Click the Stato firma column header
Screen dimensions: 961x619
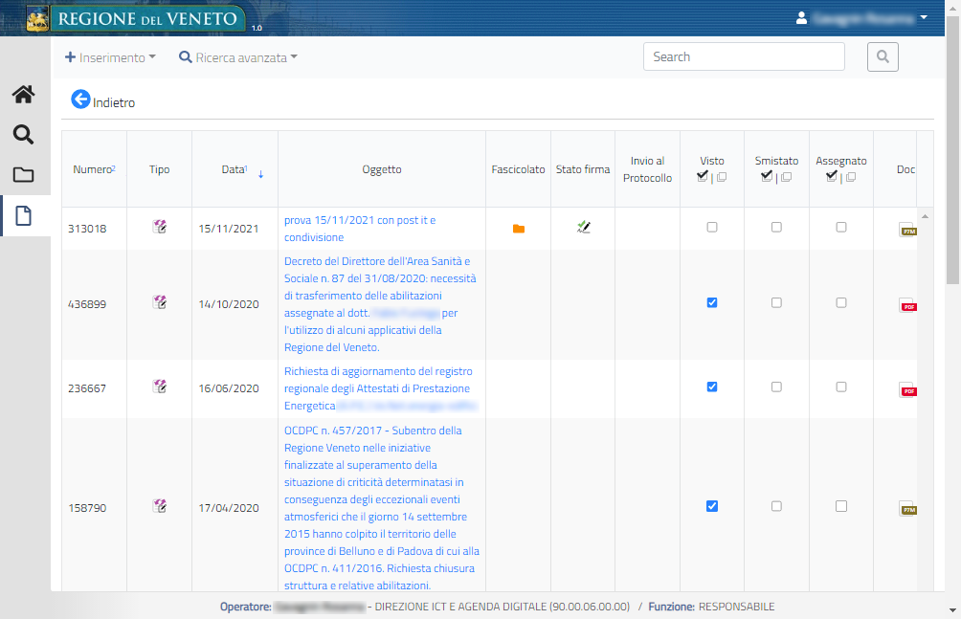click(x=583, y=169)
